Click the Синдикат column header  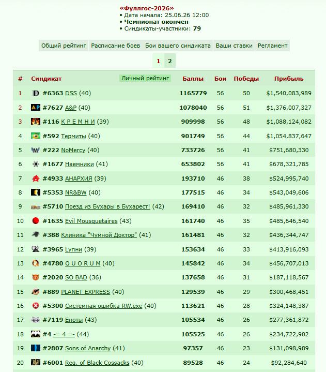(46, 79)
